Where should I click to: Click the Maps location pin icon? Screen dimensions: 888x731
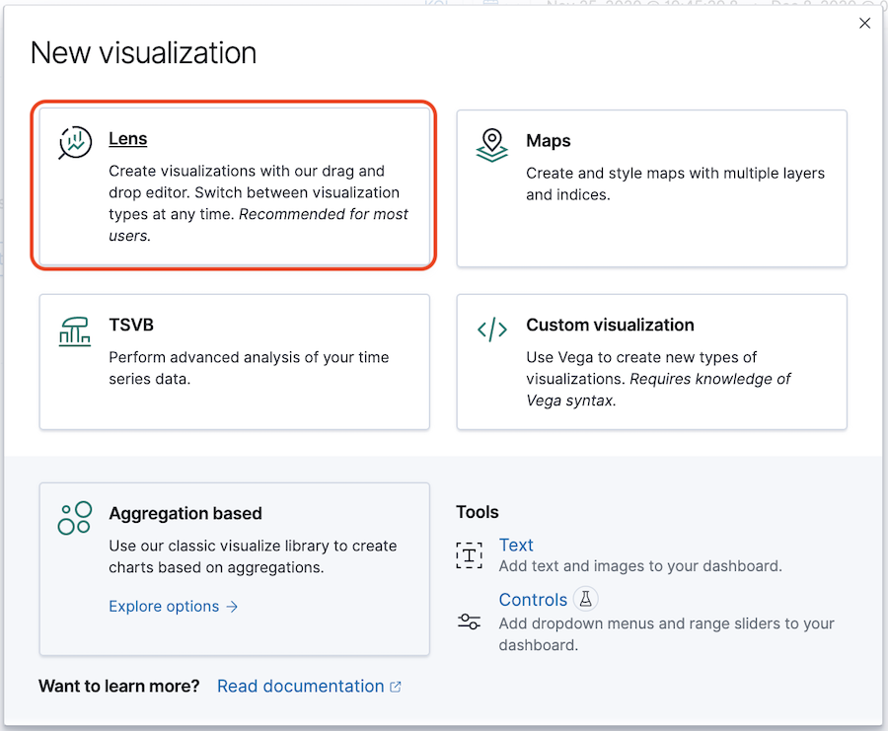[x=491, y=143]
